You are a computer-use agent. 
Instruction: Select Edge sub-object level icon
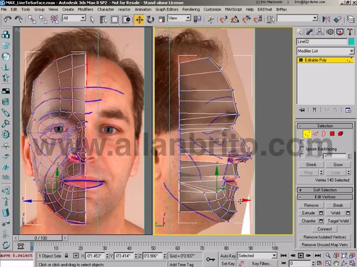point(316,133)
